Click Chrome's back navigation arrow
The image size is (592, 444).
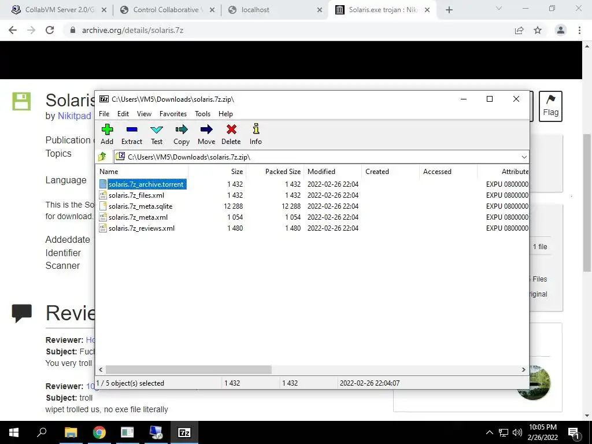(x=13, y=30)
